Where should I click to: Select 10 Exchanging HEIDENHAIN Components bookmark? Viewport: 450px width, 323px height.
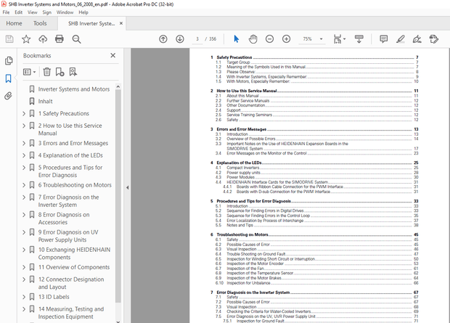(x=74, y=253)
